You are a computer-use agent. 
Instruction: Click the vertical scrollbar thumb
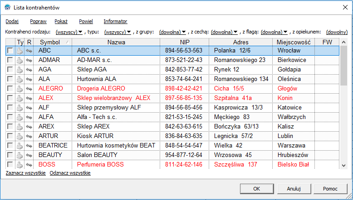pos(343,66)
